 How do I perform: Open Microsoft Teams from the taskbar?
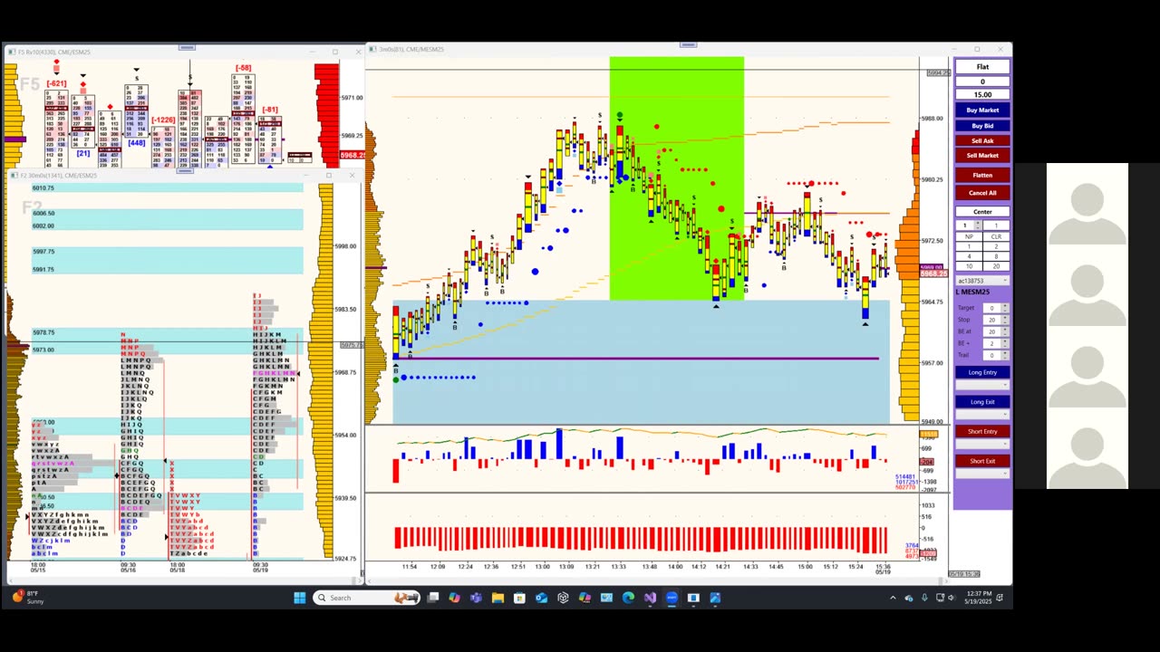[476, 598]
